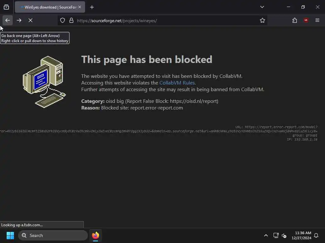Bookmark this page with the star icon
This screenshot has width=325, height=243.
262,21
